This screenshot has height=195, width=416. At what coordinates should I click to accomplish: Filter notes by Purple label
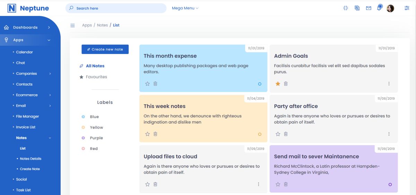[96, 138]
